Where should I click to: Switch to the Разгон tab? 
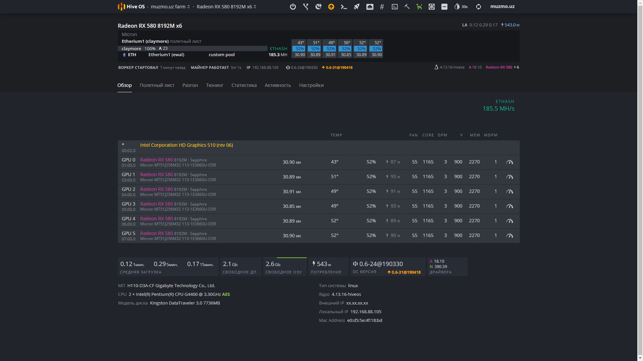pos(190,85)
